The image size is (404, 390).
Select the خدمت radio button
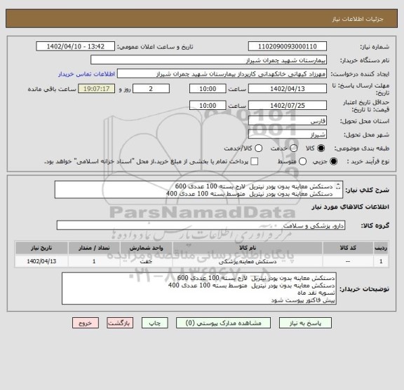pos(294,148)
